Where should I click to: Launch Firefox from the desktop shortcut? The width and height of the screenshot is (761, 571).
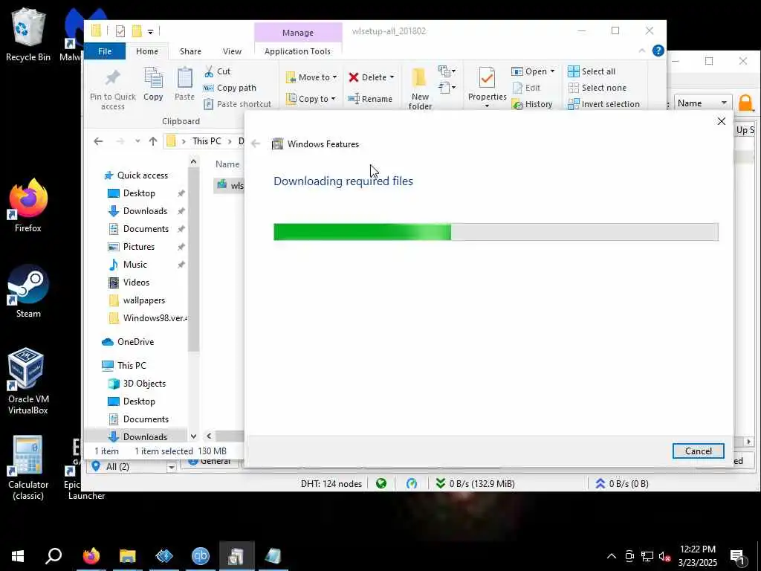point(27,206)
